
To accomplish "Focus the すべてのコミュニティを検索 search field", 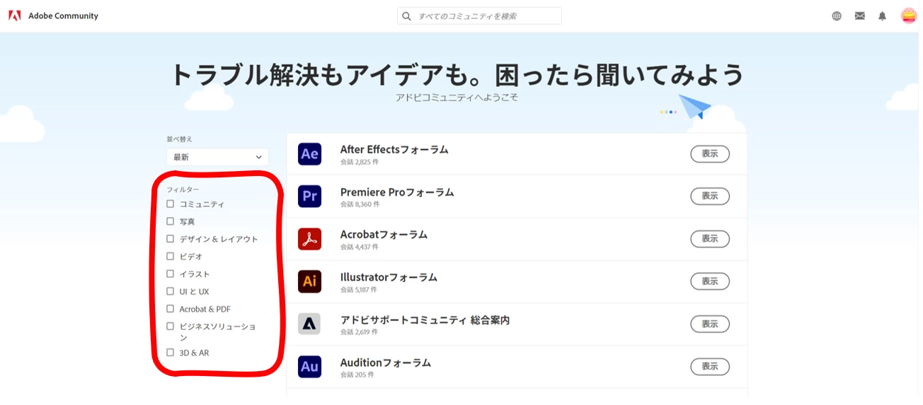I will 479,16.
